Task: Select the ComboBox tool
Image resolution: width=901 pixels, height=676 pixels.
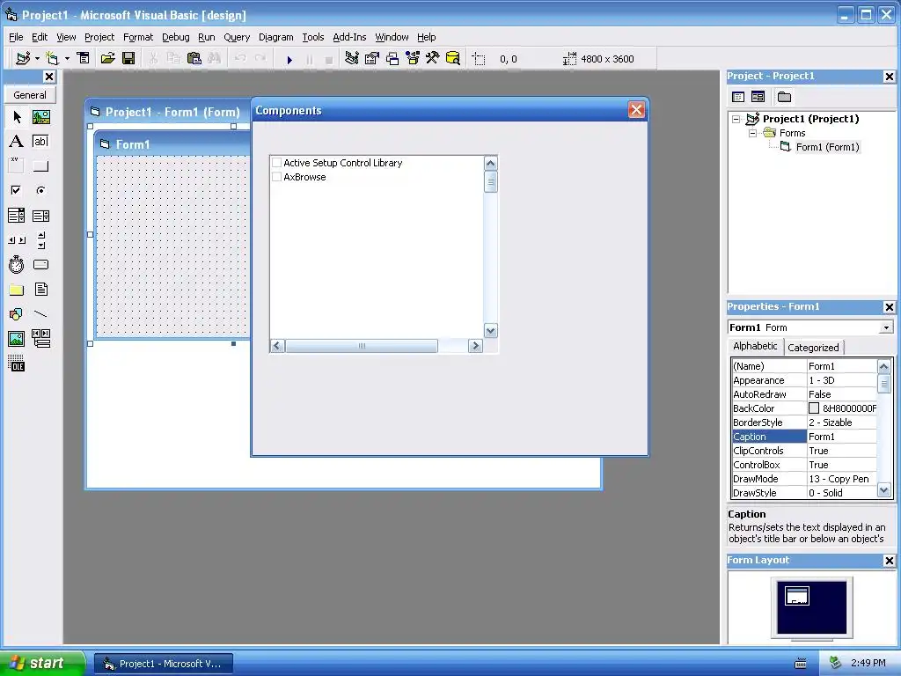Action: point(17,216)
